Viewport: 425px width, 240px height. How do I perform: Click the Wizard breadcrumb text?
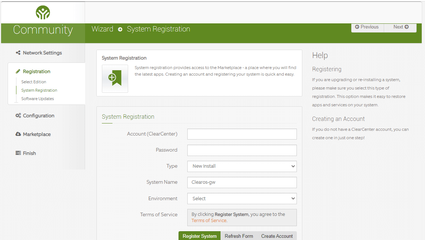tap(103, 29)
